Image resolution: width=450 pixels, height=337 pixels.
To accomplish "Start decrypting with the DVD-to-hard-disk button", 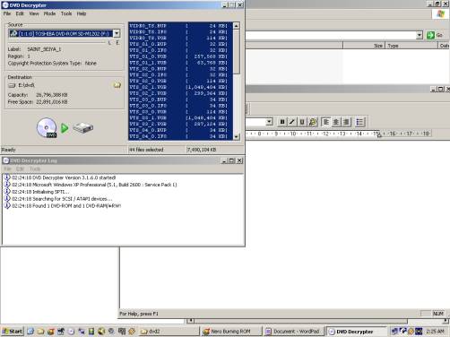I will [x=65, y=128].
